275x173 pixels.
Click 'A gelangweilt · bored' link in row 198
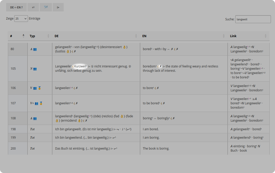pyautogui.click(x=246, y=129)
